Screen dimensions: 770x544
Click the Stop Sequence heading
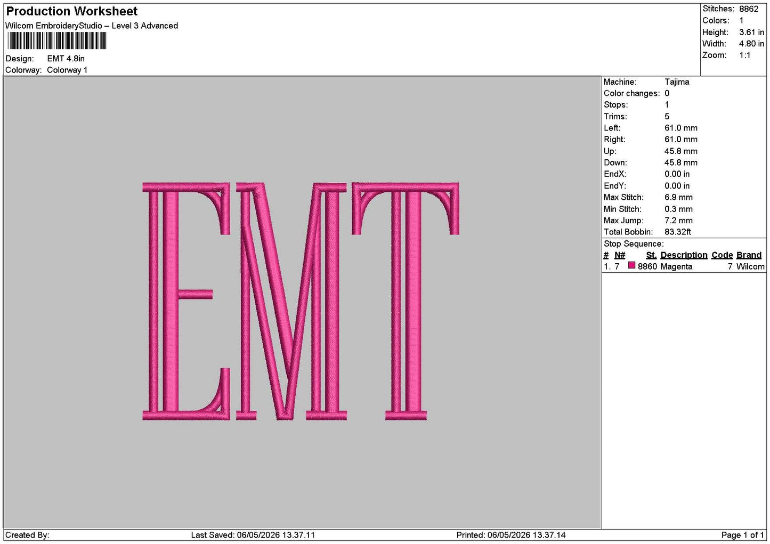click(x=634, y=244)
